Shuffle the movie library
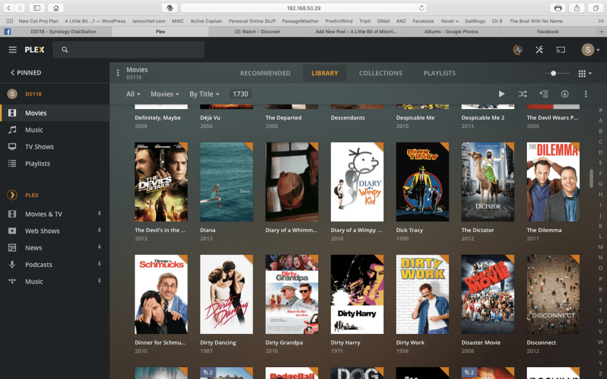The height and width of the screenshot is (379, 607). (x=522, y=94)
